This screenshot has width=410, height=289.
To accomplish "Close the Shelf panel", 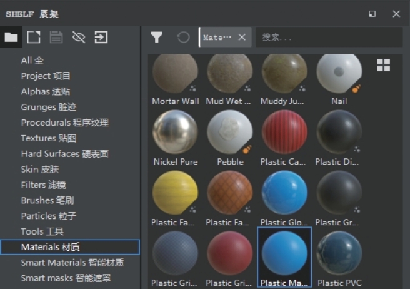I will pos(396,14).
